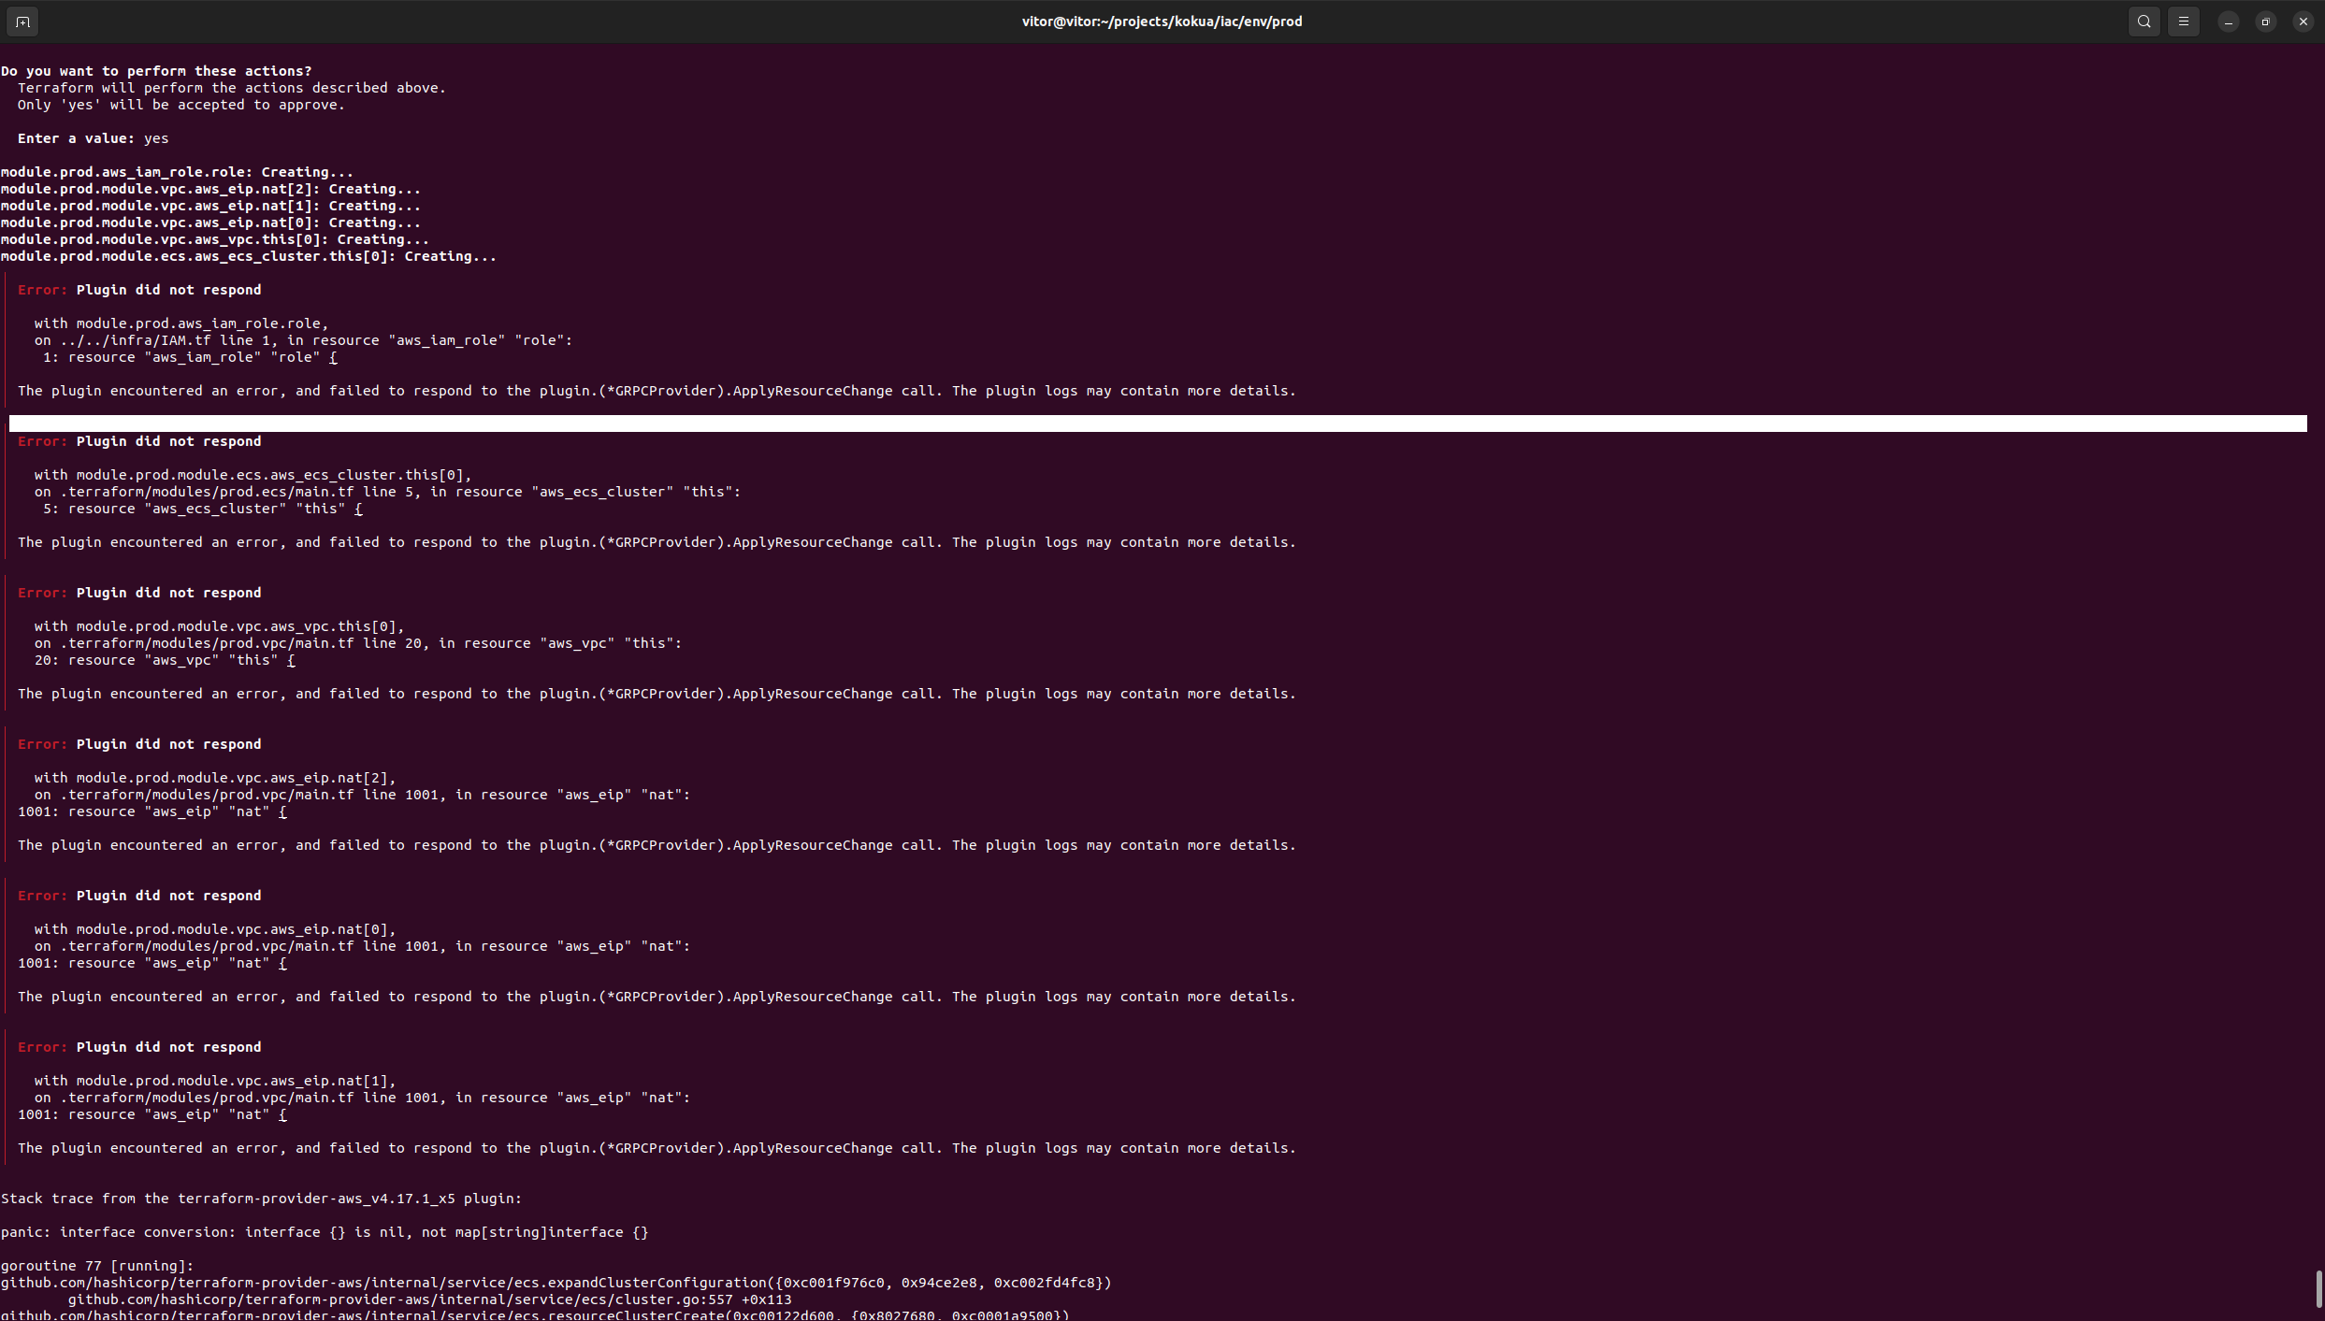Click '5: resource "aws_ecs_cluster" "this" {' line

(202, 509)
